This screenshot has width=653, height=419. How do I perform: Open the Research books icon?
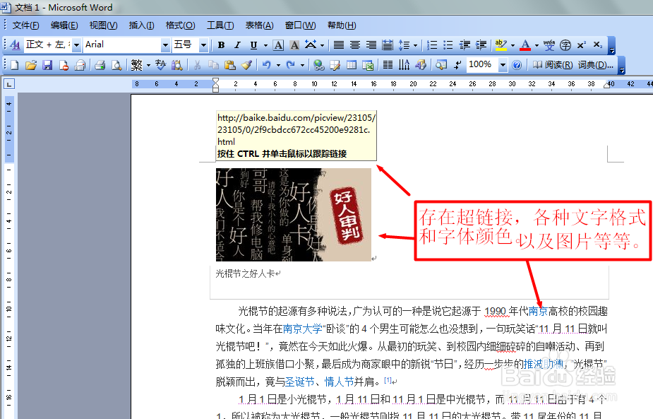click(x=177, y=65)
